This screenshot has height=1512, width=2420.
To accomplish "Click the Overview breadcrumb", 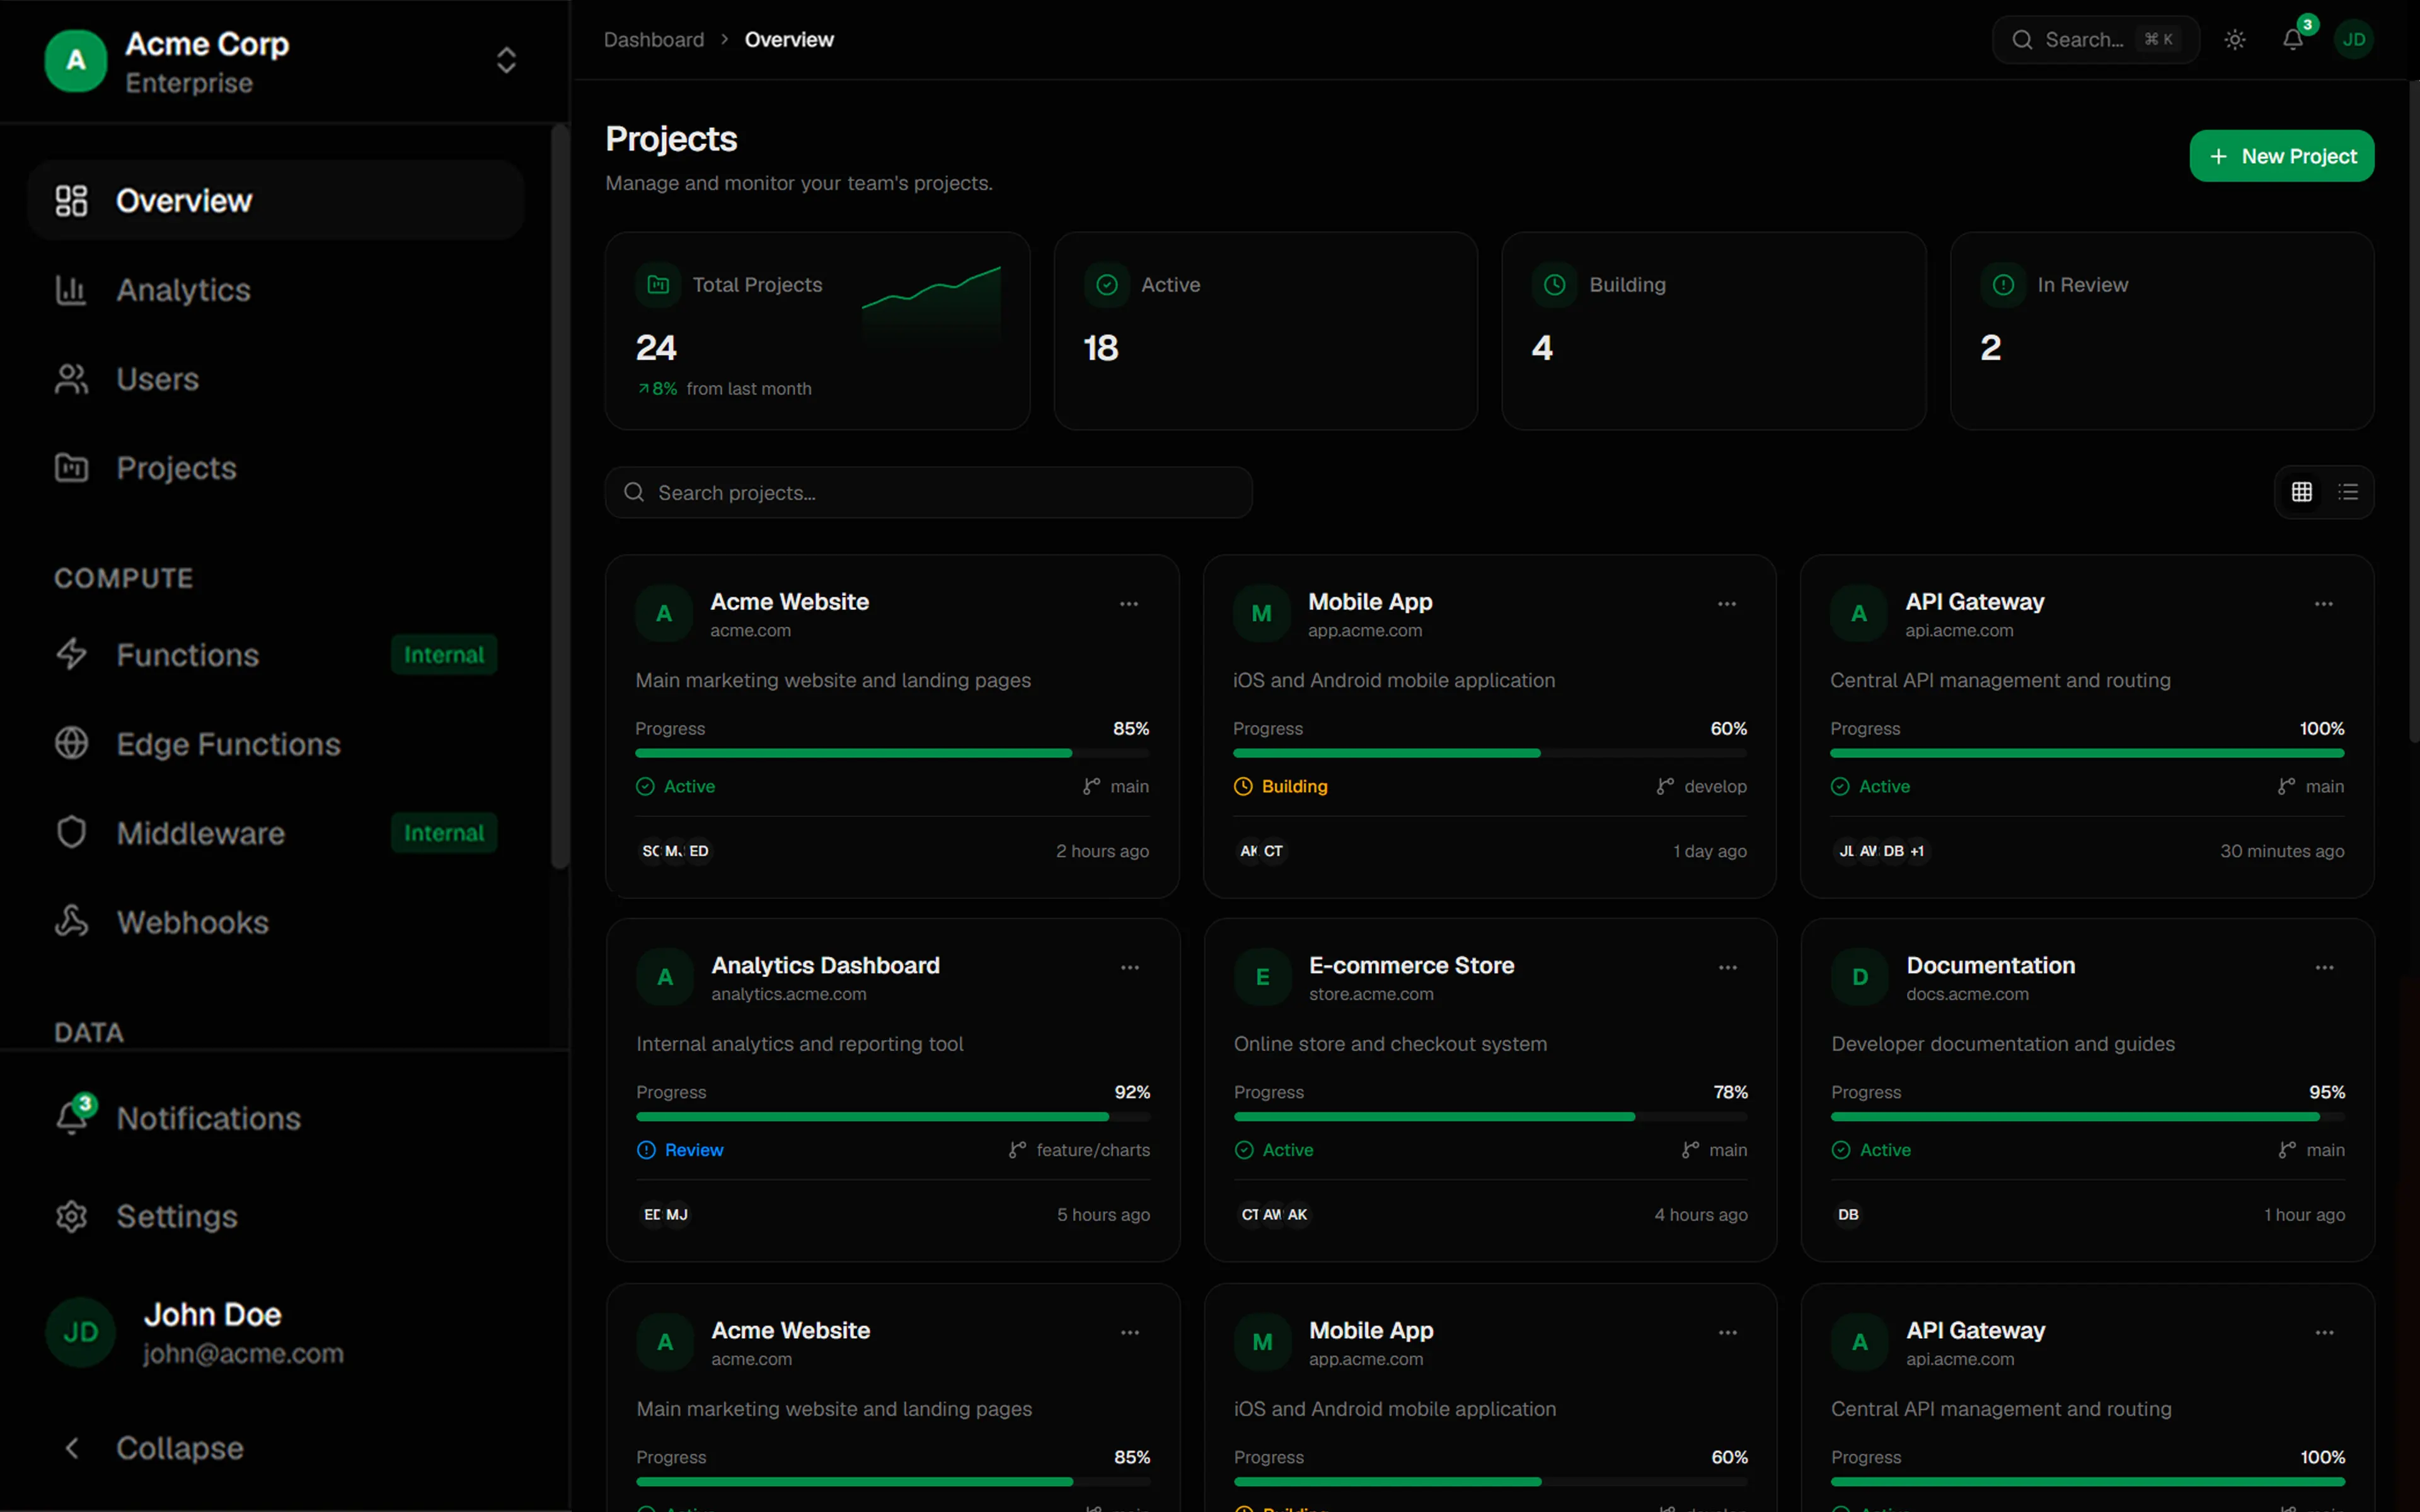I will [789, 40].
